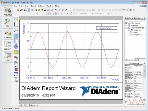Select the 2D axis system tool
The width and height of the screenshot is (148, 111).
(x=16, y=25)
